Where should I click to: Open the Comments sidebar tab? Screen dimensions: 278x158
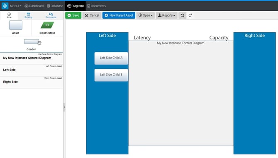pyautogui.click(x=51, y=15)
